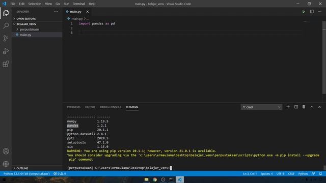Open the File menu

13,4
